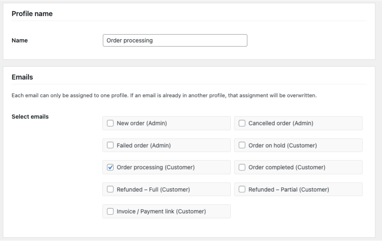The image size is (382, 241).
Task: Enable the Order completed (Customer) checkbox
Action: pos(242,168)
